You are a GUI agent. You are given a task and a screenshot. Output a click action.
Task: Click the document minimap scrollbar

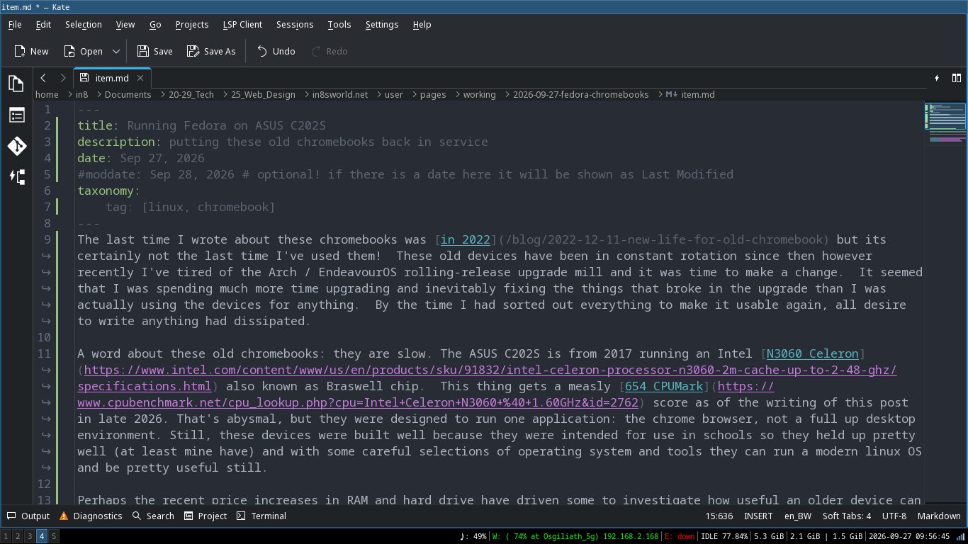click(x=946, y=302)
